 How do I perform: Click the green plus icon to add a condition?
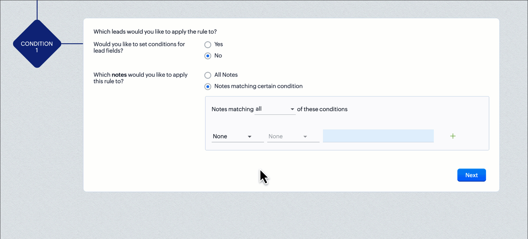click(453, 136)
